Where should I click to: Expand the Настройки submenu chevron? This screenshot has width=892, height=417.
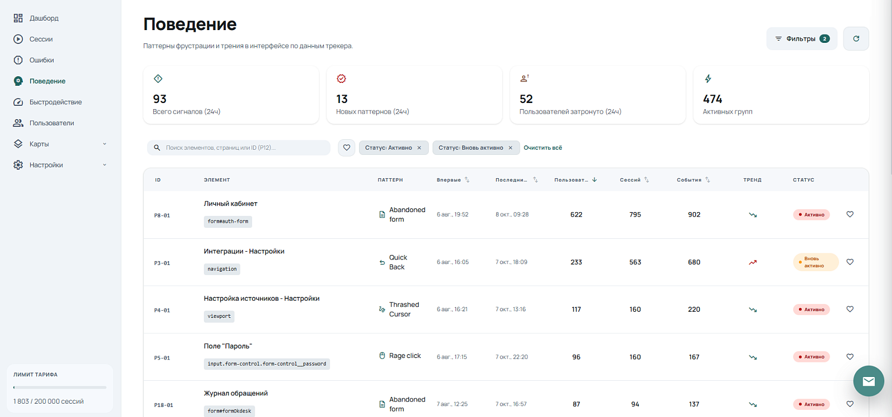[104, 165]
